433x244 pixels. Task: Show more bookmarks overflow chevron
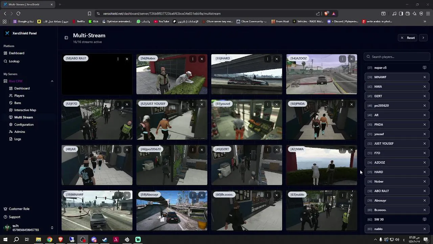pos(425,21)
